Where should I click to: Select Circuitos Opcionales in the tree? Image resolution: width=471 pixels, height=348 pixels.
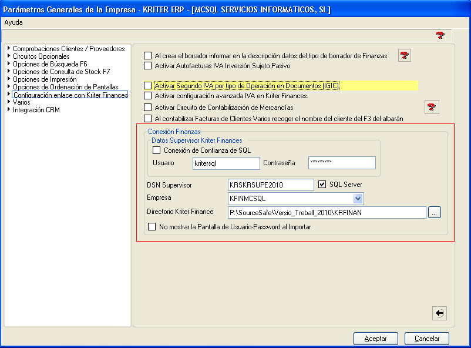pos(41,56)
